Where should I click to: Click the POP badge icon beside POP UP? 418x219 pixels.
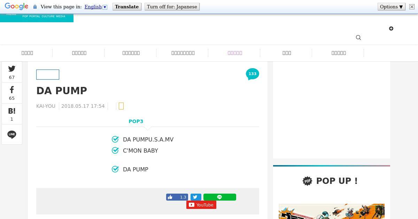tap(308, 181)
